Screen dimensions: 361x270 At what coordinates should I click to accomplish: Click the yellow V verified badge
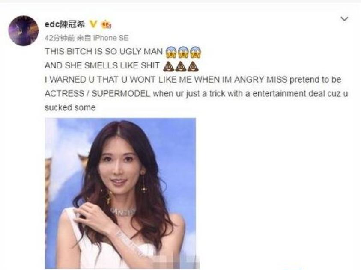pyautogui.click(x=93, y=24)
